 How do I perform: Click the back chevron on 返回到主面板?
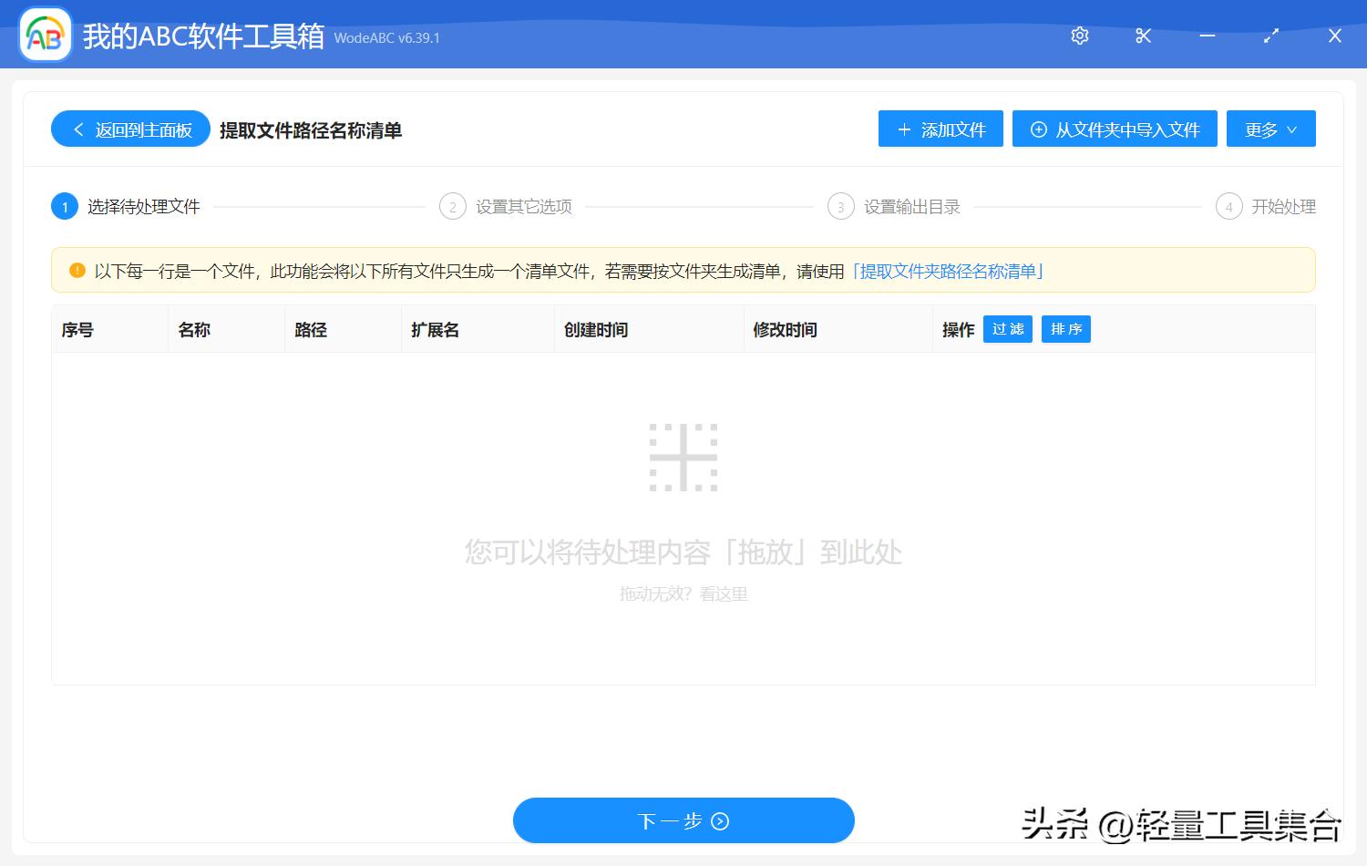[77, 129]
